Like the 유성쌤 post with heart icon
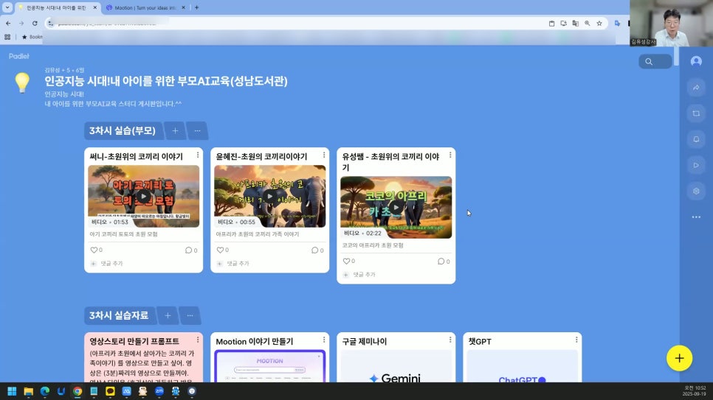This screenshot has width=713, height=400. pyautogui.click(x=346, y=262)
